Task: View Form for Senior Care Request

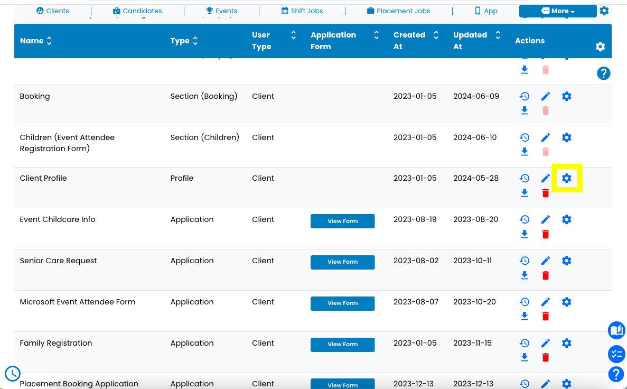Action: [343, 262]
